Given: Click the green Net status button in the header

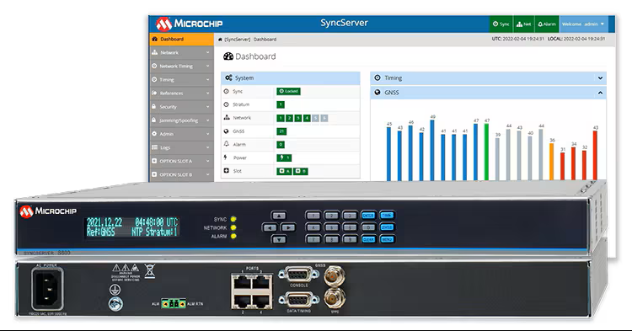Looking at the screenshot, I should point(524,24).
